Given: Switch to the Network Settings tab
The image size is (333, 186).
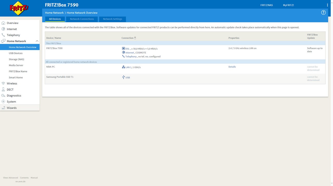Looking at the screenshot, I should [112, 19].
